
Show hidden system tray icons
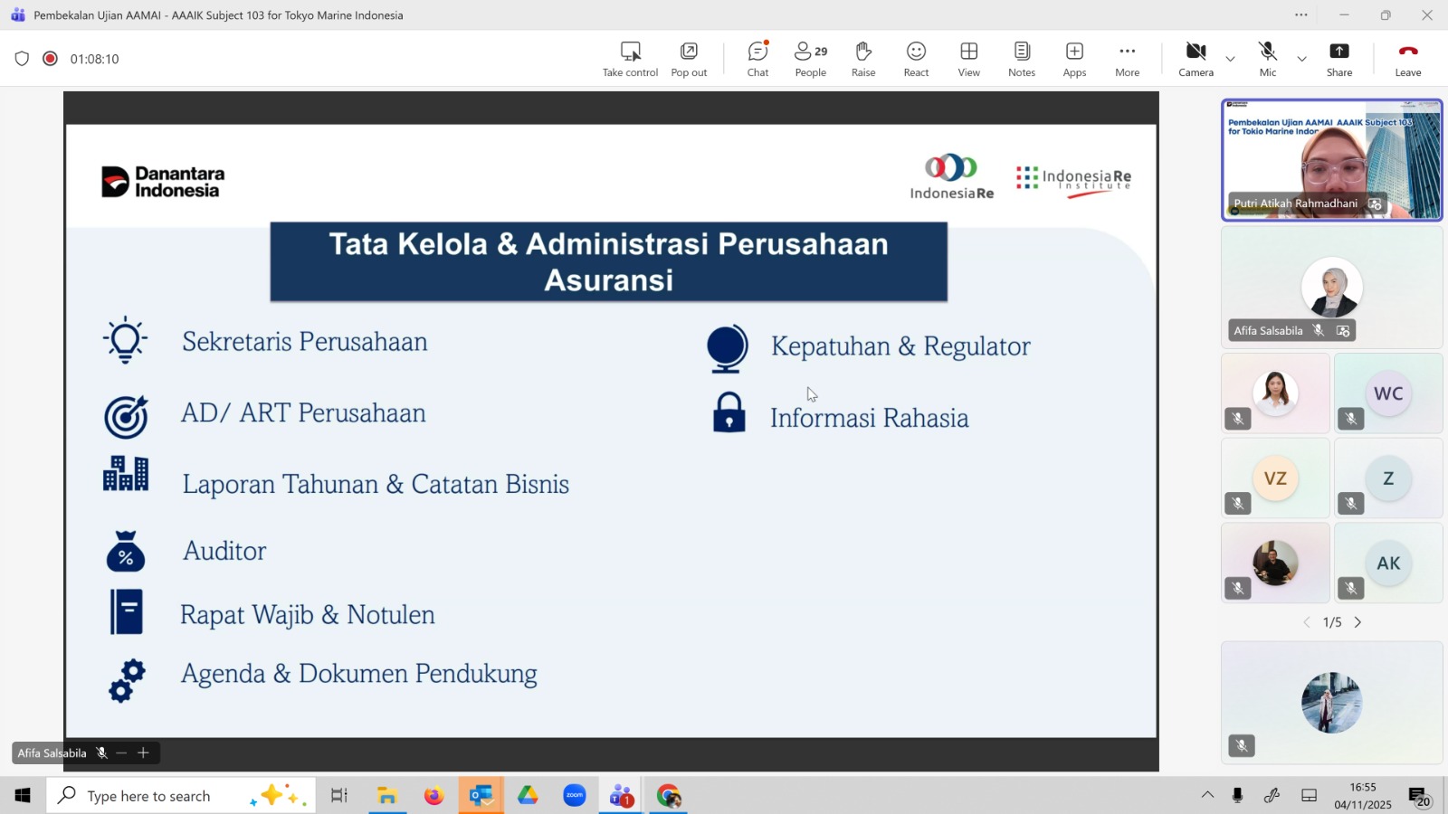pyautogui.click(x=1207, y=795)
